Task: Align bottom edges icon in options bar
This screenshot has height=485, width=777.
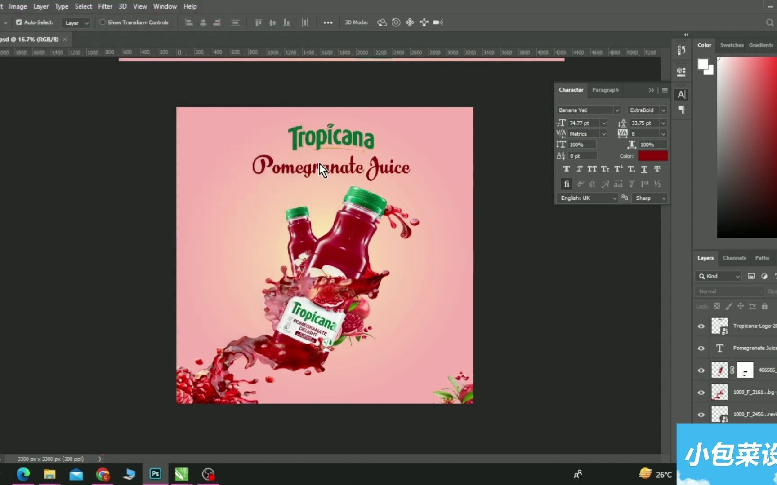Action: (286, 22)
